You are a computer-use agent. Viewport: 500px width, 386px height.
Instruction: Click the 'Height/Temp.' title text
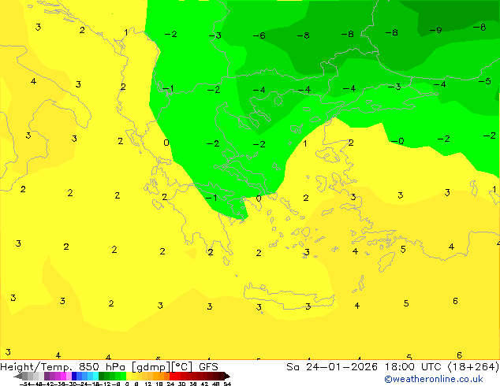36,367
